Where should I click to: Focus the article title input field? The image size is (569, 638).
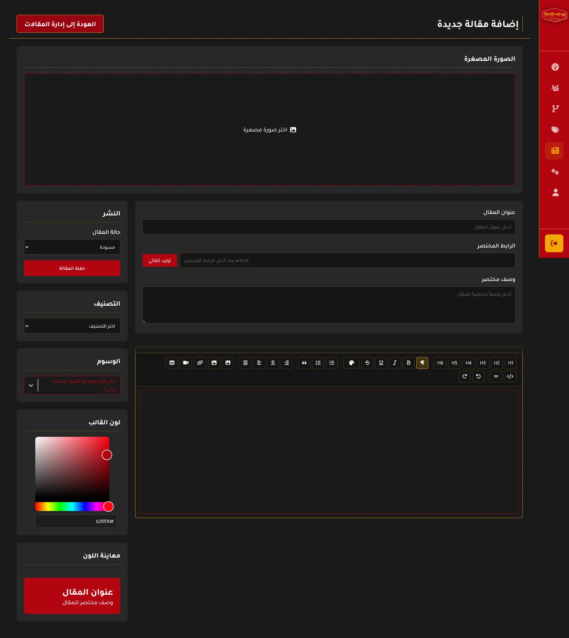point(329,227)
